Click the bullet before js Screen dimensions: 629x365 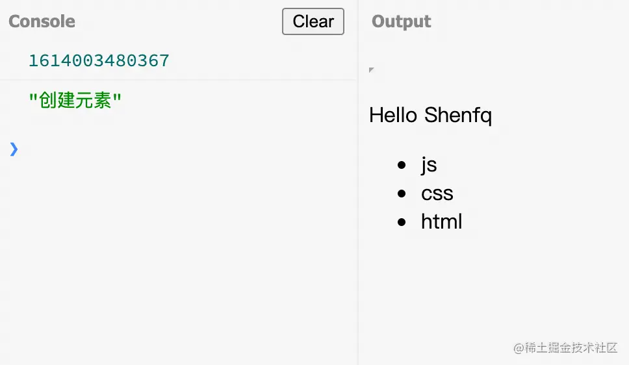[402, 165]
